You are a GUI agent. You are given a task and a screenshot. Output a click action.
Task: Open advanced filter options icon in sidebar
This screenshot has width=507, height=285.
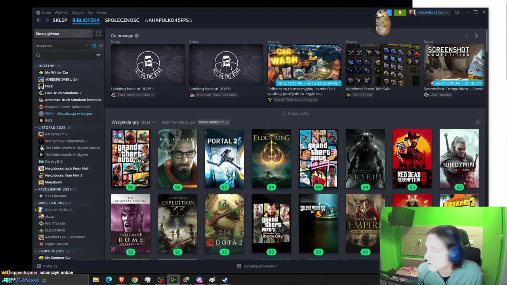(98, 56)
